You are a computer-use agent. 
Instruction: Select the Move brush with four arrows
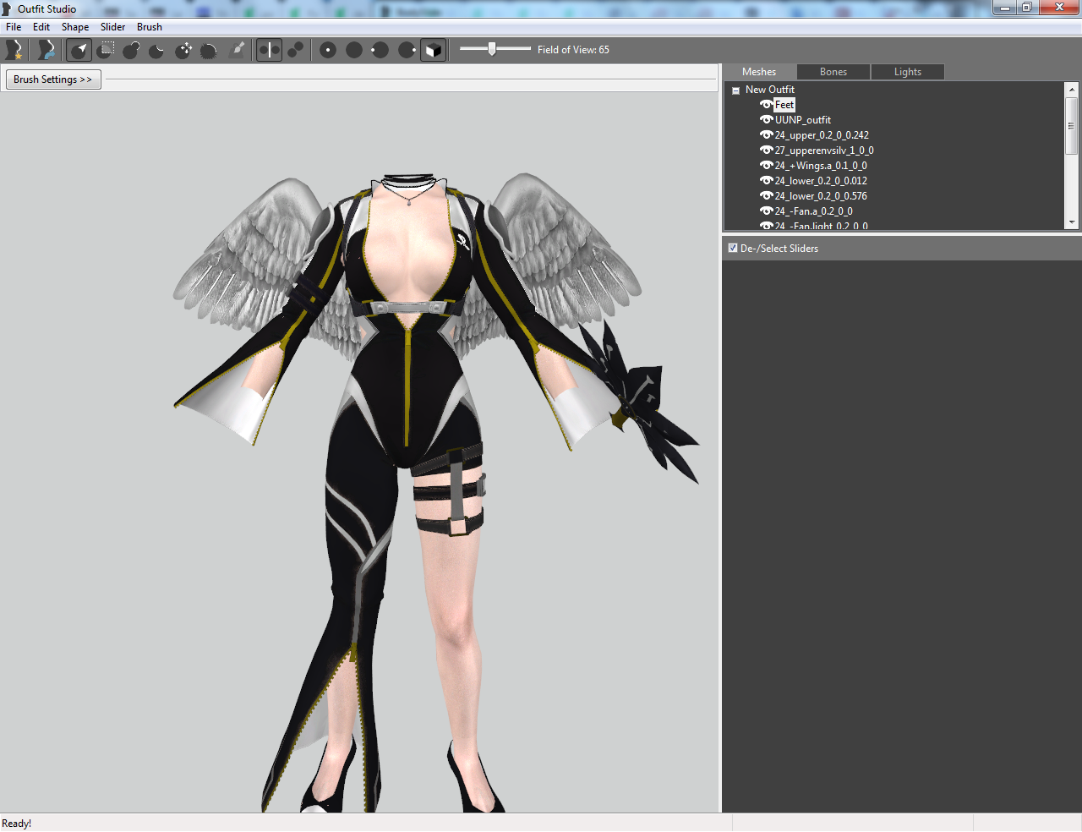(x=183, y=50)
